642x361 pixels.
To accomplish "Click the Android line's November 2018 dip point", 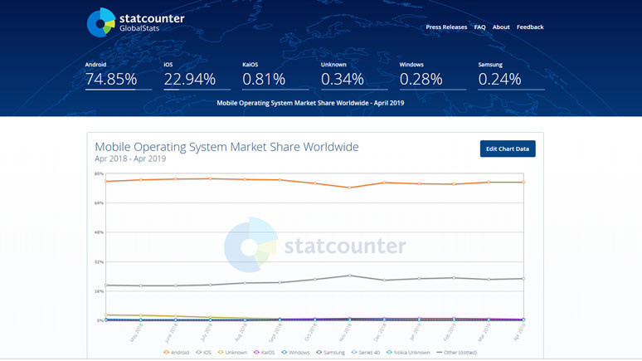I will point(349,188).
